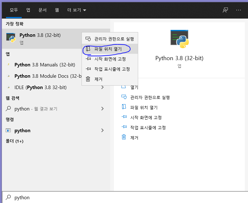Click 관리자 권한으로 실행 in details pane

coord(150,98)
